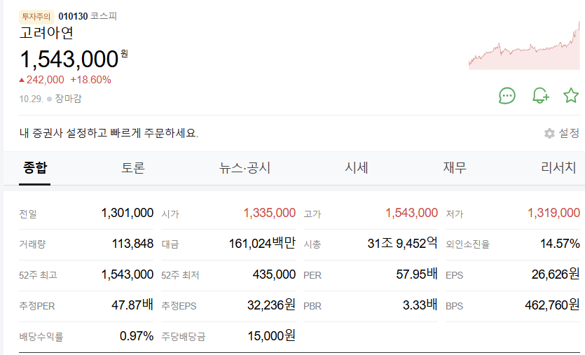Add a price alert with the bell icon
The image size is (585, 355).
click(539, 96)
